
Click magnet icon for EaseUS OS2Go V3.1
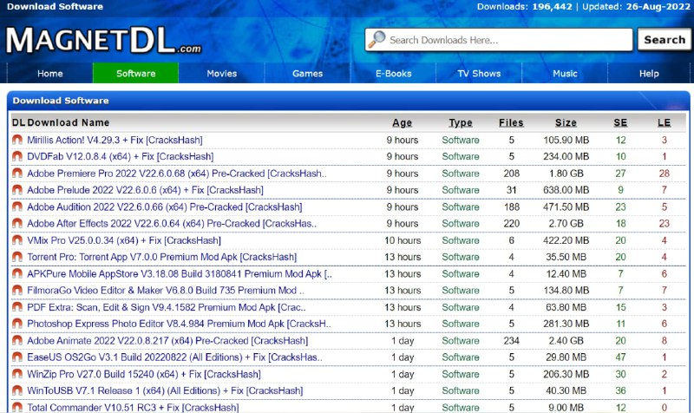click(x=17, y=357)
